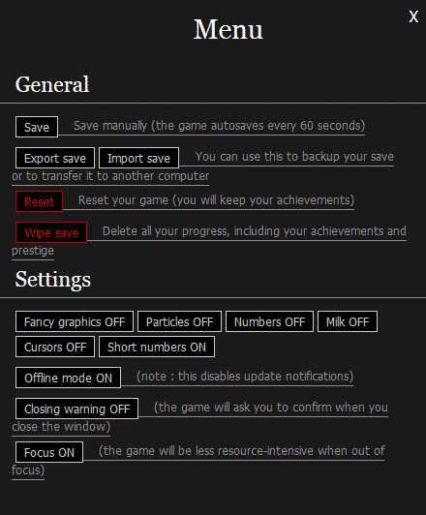Turn on the Numbers setting
The width and height of the screenshot is (426, 515).
[x=270, y=321]
